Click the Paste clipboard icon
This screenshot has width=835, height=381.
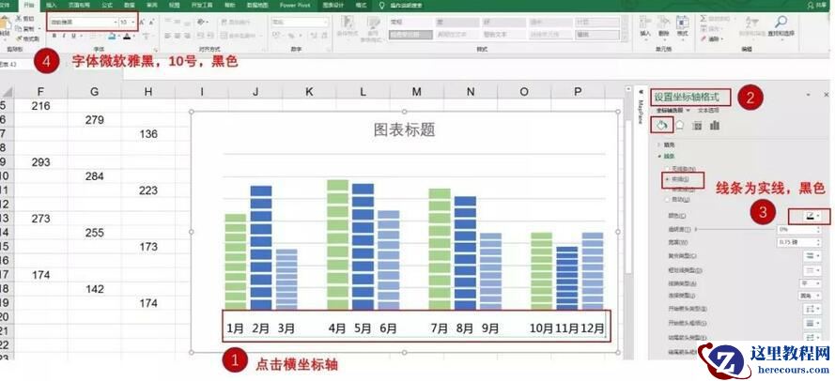[x=6, y=24]
